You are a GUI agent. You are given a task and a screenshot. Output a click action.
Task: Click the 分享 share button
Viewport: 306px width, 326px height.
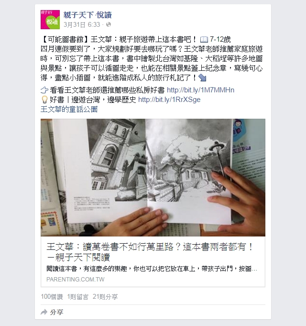pyautogui.click(x=52, y=312)
